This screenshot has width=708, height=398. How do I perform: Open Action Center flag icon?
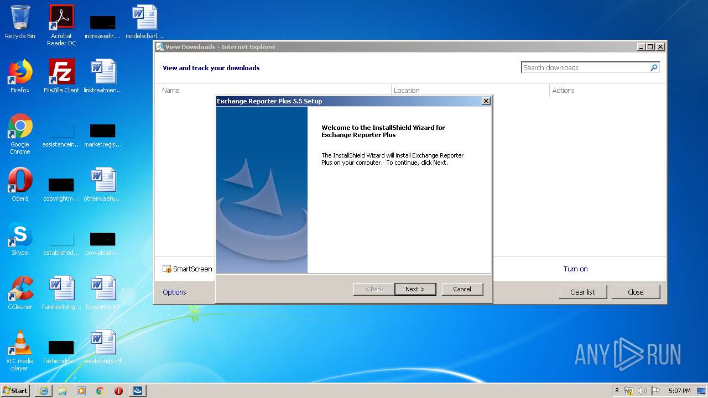click(655, 391)
